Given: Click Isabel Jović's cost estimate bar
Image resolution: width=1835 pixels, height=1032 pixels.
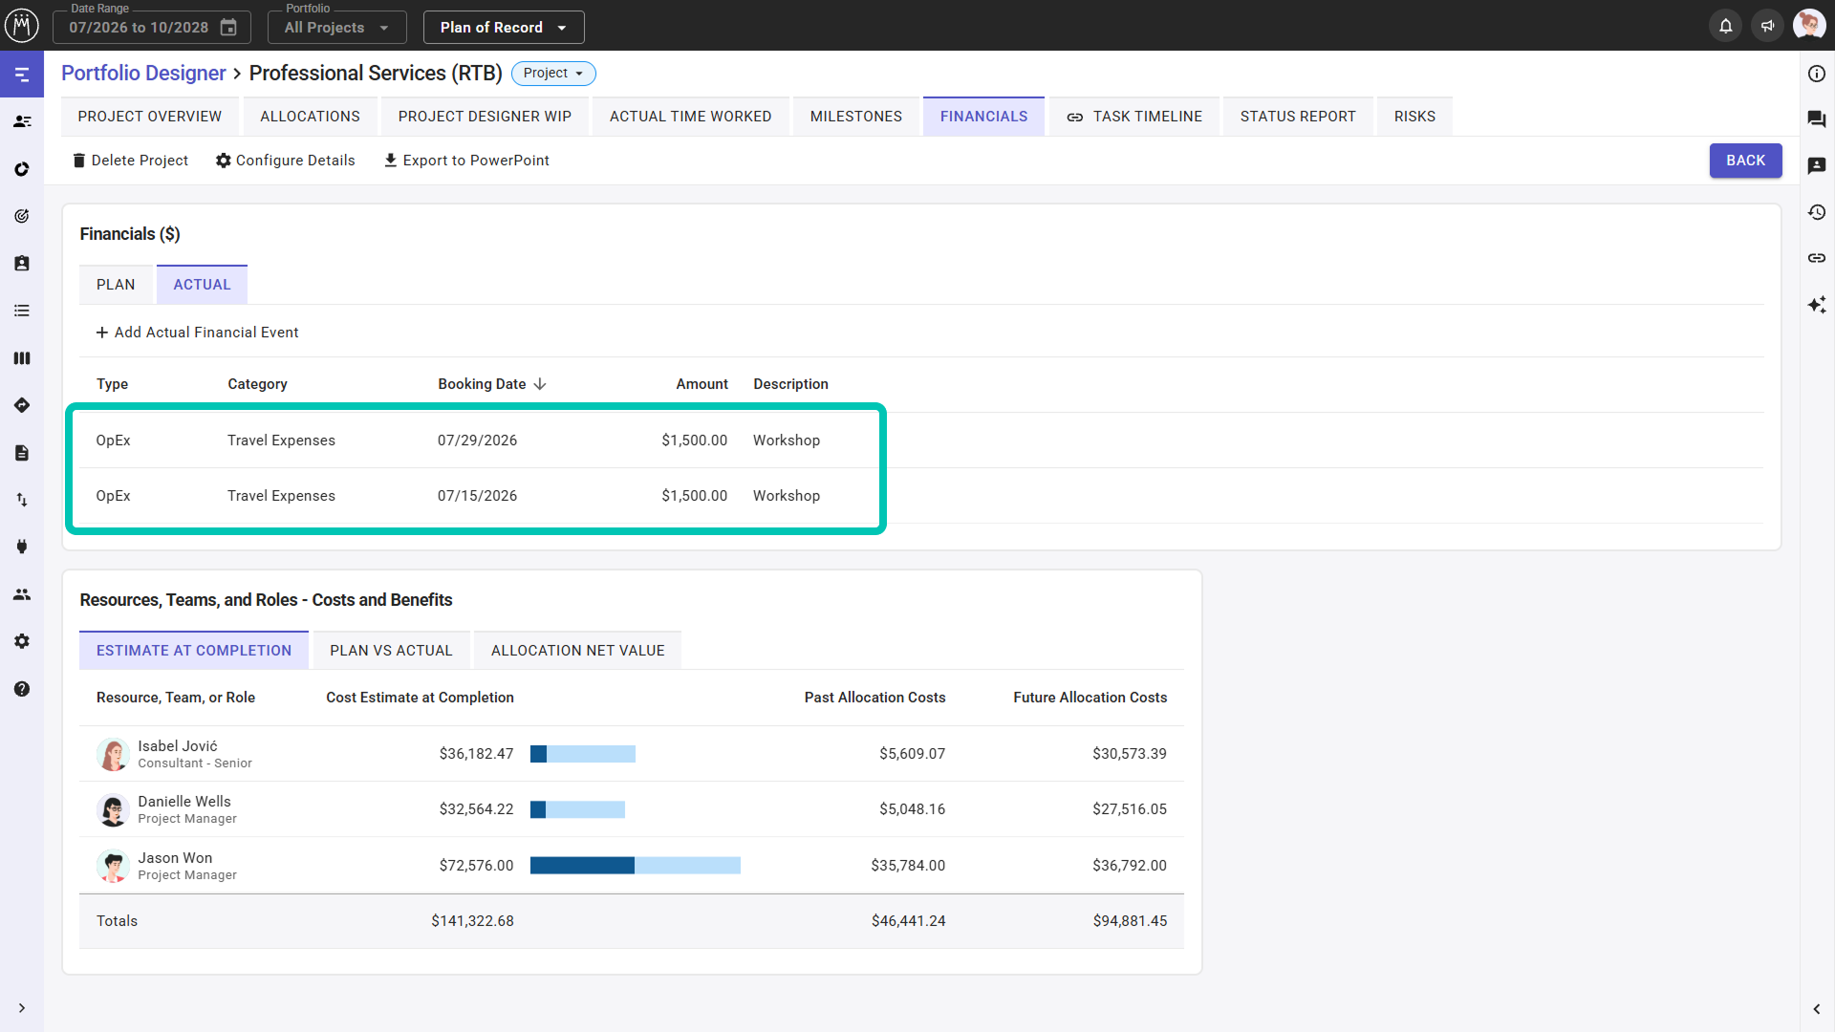Looking at the screenshot, I should [x=583, y=754].
